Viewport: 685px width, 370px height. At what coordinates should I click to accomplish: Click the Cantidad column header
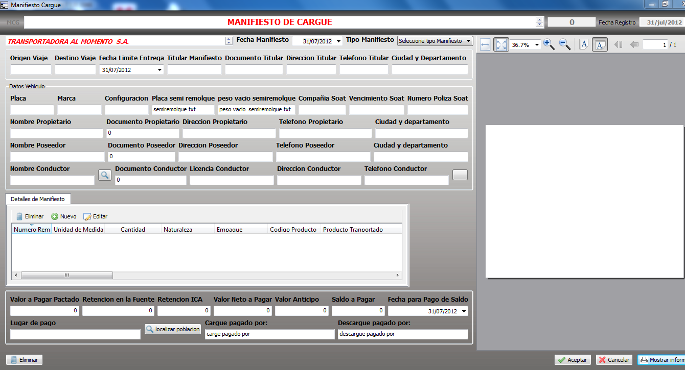coord(133,230)
